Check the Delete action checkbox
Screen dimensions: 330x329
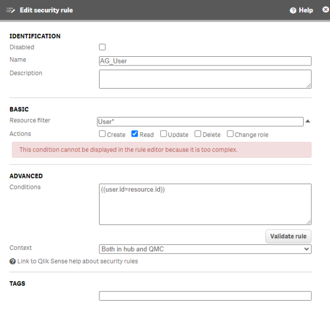[x=198, y=134]
